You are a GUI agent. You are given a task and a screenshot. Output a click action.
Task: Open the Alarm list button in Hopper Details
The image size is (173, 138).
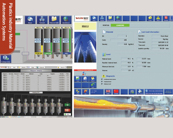61,67
